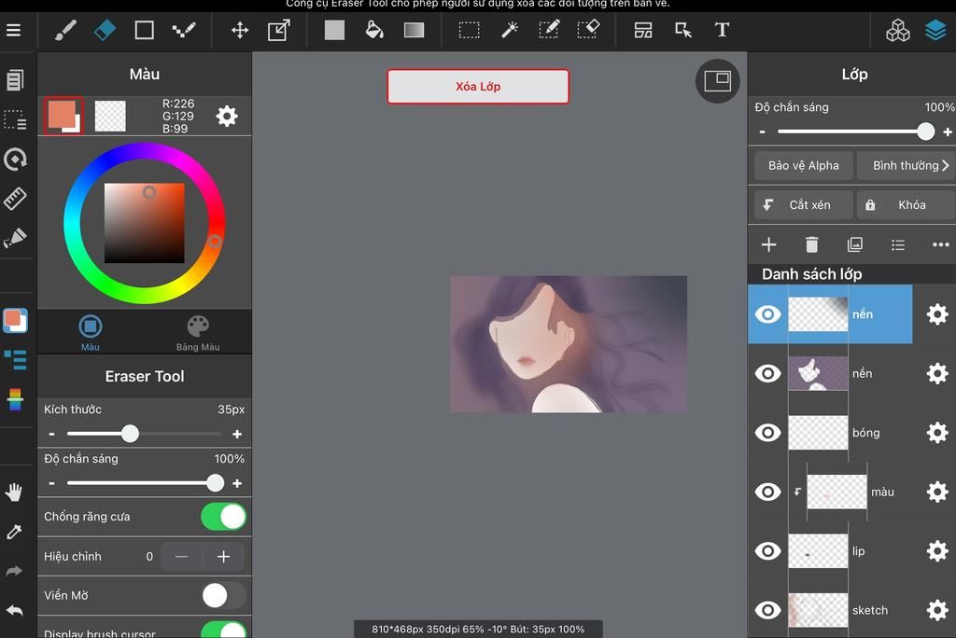Open settings gear for sketch layer
956x638 pixels.
tap(937, 610)
